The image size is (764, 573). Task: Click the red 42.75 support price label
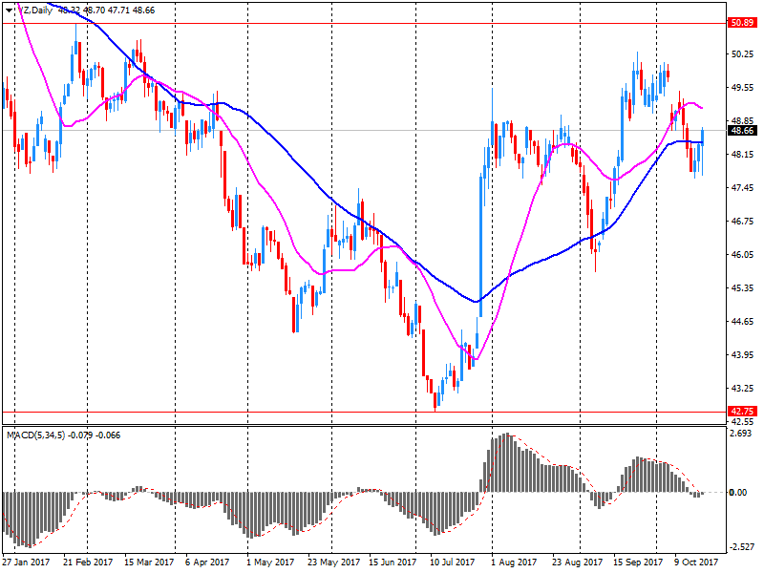[x=743, y=412]
